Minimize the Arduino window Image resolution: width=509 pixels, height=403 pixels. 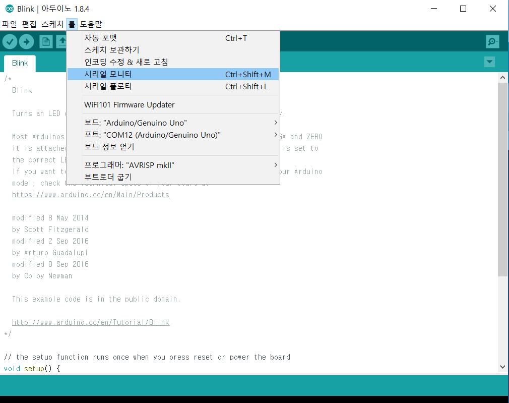tap(434, 9)
